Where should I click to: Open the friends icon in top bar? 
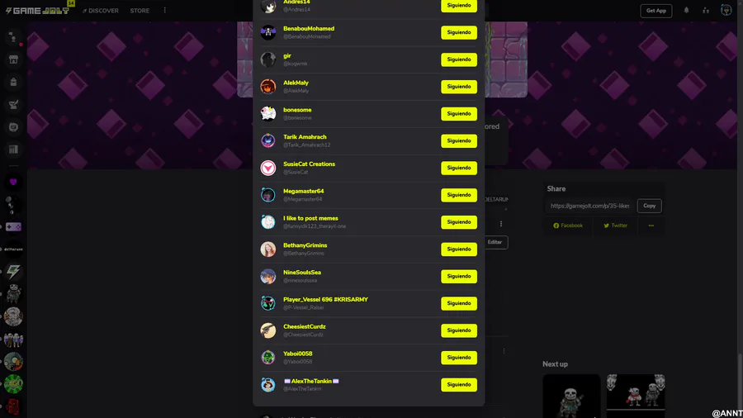pyautogui.click(x=706, y=11)
